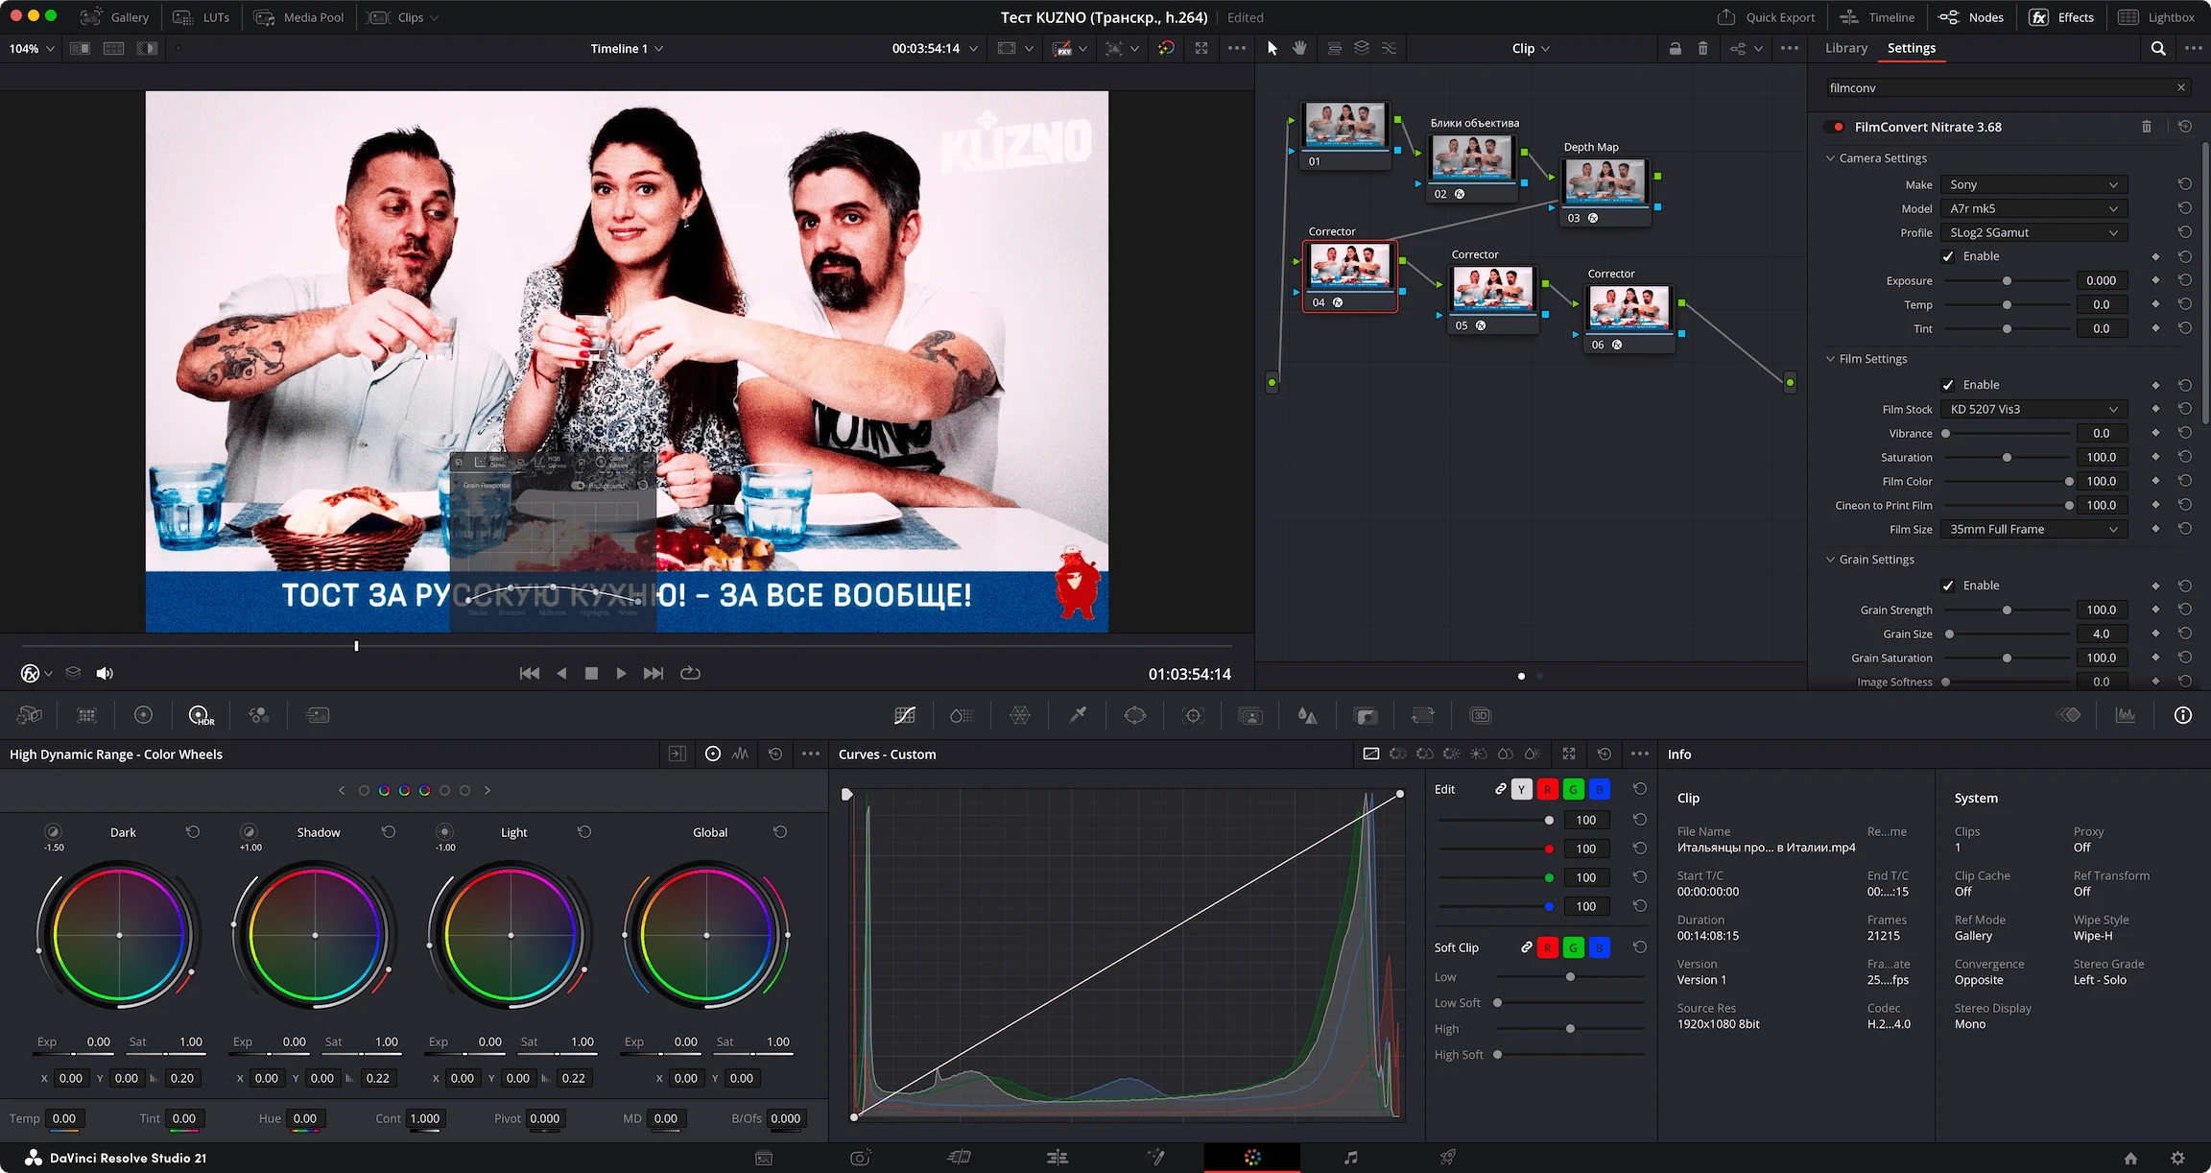Delete the FilmConvert Nitrate effect
The height and width of the screenshot is (1173, 2211).
(x=2147, y=127)
